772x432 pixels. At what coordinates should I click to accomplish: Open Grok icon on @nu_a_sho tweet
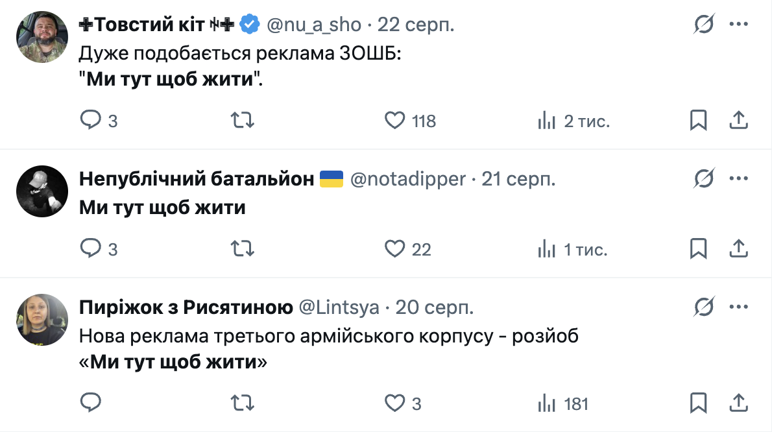click(x=704, y=25)
